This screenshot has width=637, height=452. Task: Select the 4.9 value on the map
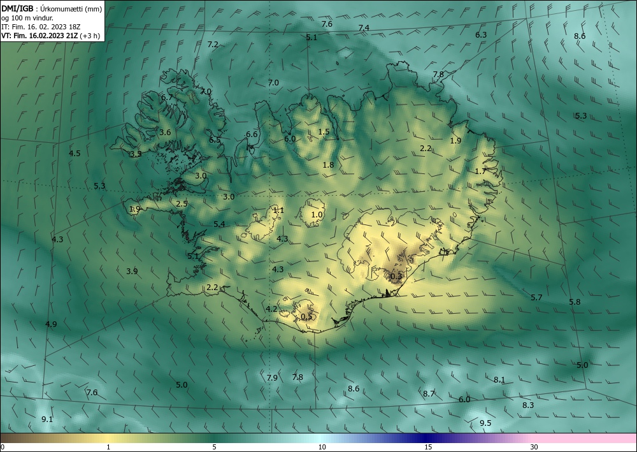pos(51,324)
